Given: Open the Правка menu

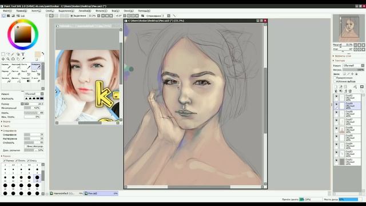Looking at the screenshot, I should (22, 11).
